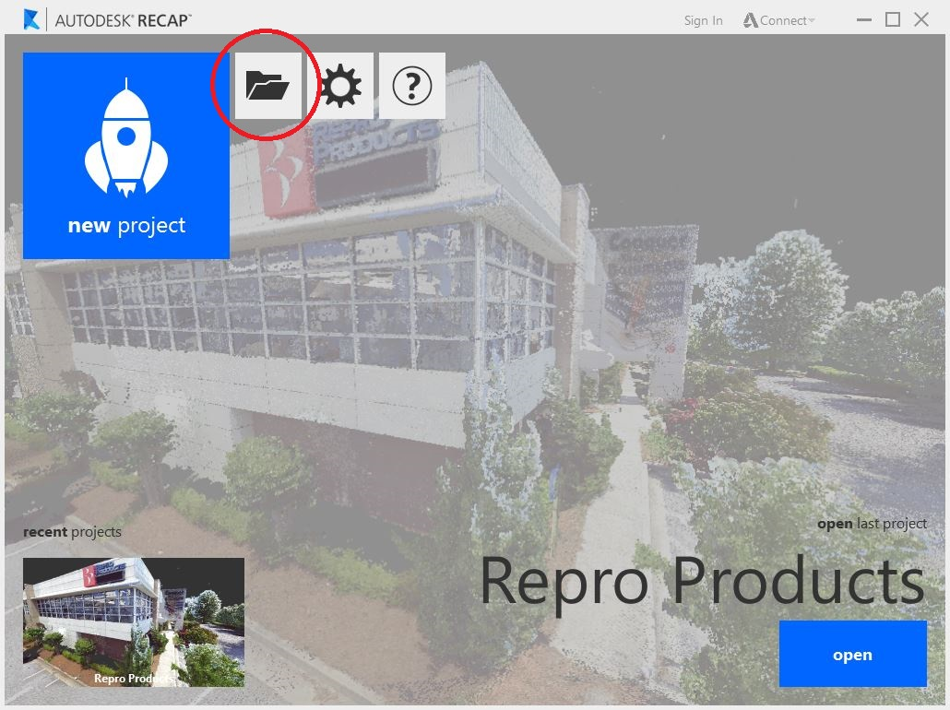Screen dimensions: 950x710
Task: Click the 'open last project' label
Action: [872, 524]
